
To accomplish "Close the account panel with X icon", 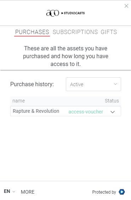I will point(126,6).
